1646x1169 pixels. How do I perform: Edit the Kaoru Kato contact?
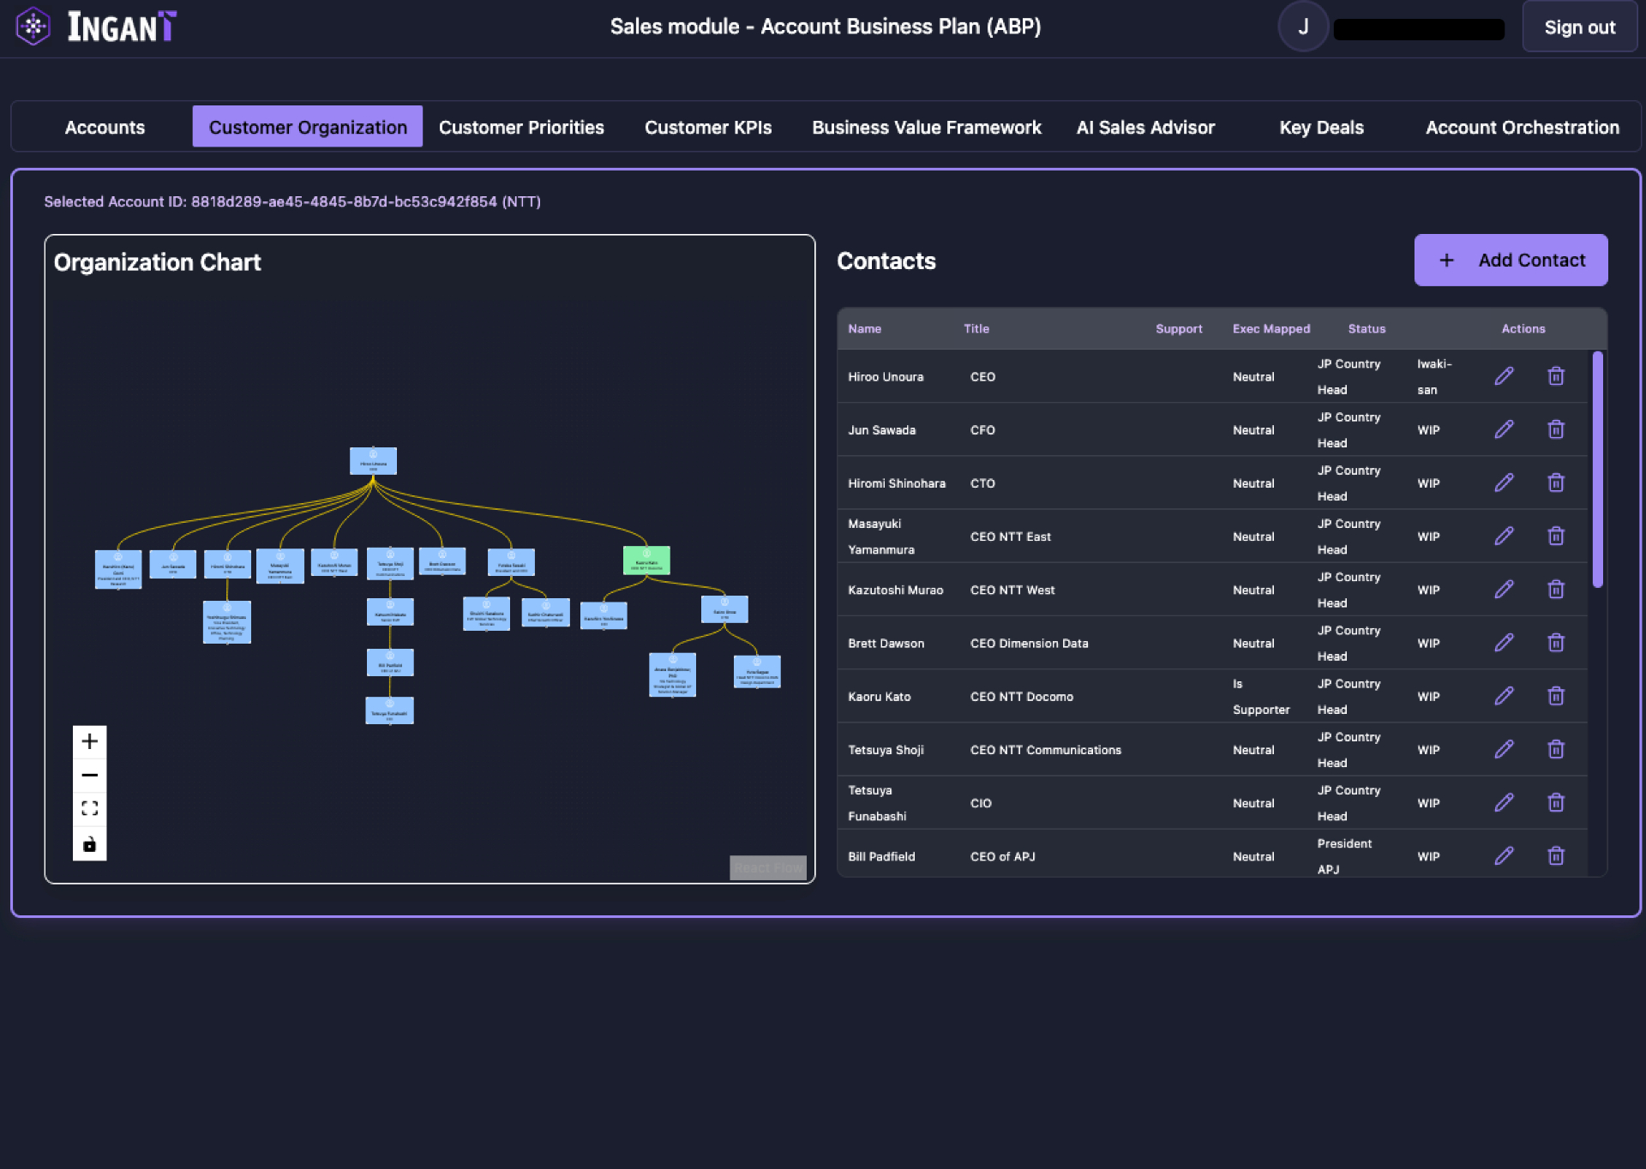1504,696
